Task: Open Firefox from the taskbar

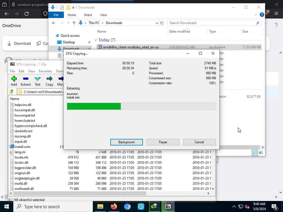Action: tap(114, 206)
